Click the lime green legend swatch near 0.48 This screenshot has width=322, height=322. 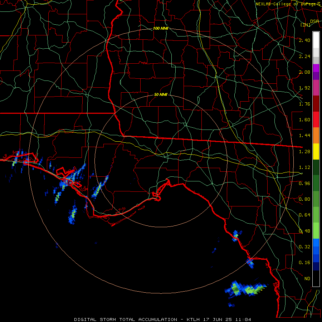[x=316, y=231]
